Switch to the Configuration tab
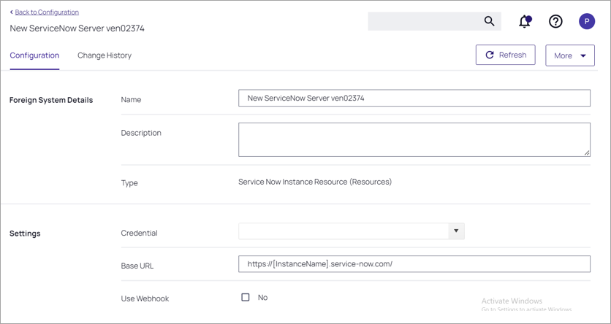611x324 pixels. [34, 55]
